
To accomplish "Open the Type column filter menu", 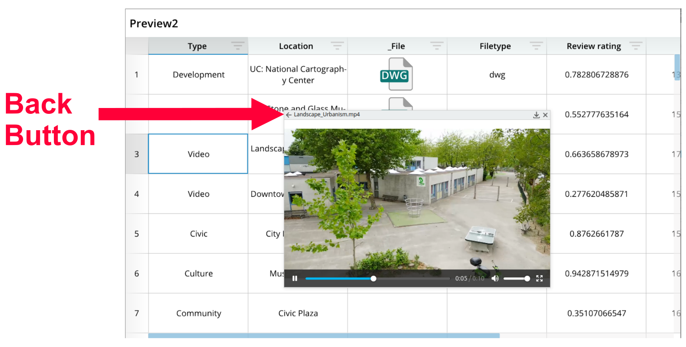I will coord(238,46).
